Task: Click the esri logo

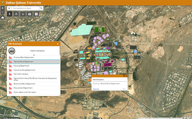Action: tap(187, 117)
